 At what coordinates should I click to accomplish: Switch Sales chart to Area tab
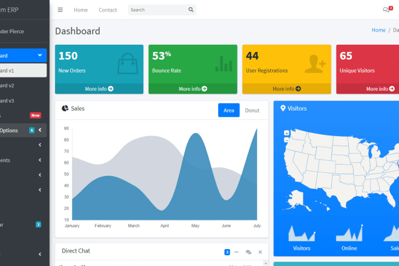229,110
